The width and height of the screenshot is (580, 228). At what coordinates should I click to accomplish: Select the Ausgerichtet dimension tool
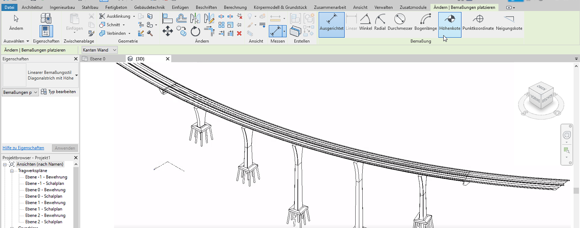[x=331, y=25]
